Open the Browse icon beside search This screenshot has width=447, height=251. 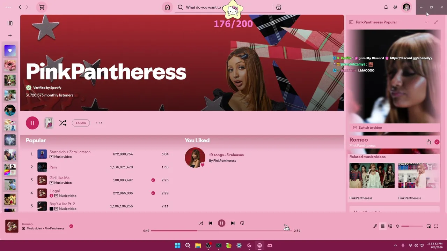click(279, 7)
